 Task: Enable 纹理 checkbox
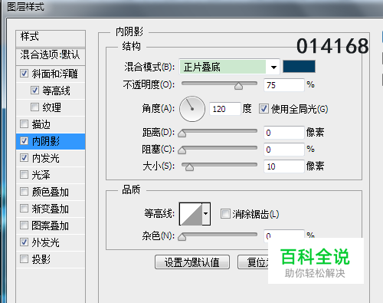coord(34,107)
